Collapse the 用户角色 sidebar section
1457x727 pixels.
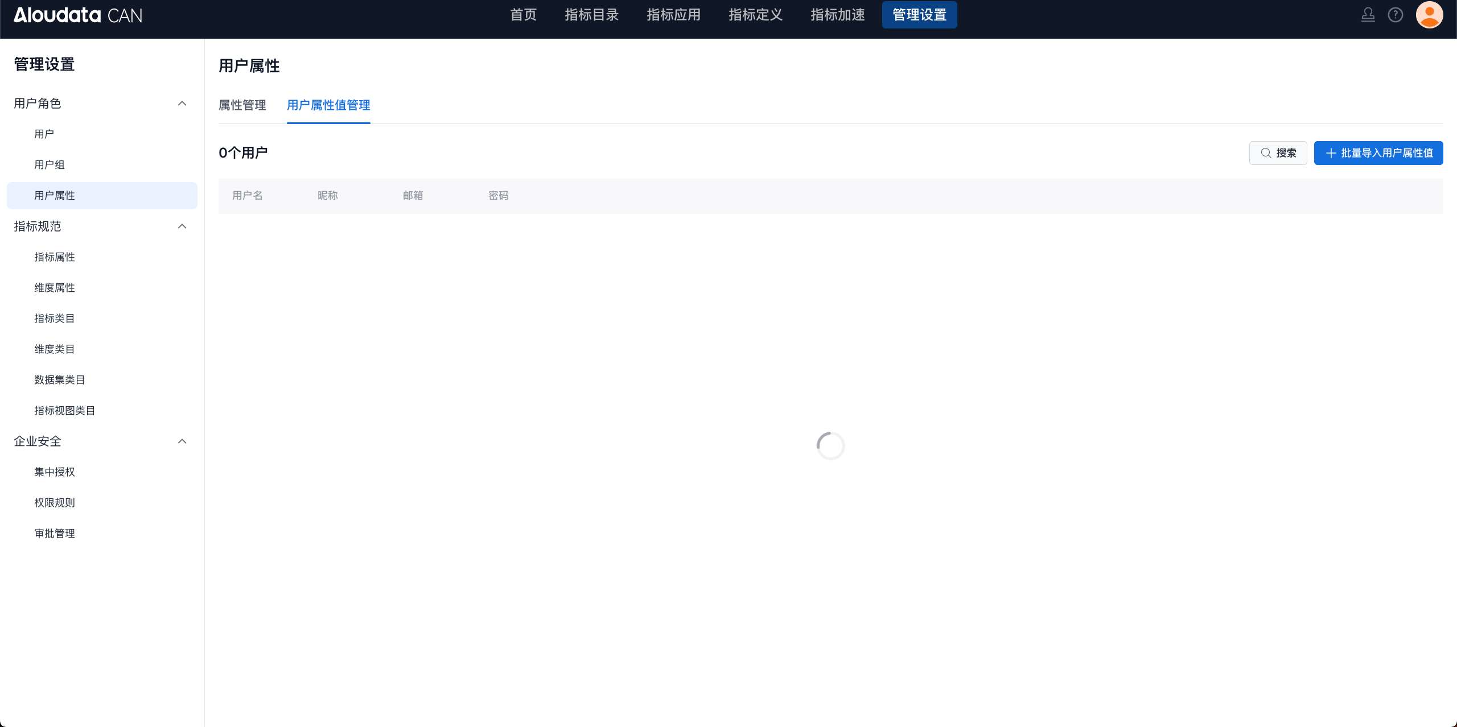point(182,104)
